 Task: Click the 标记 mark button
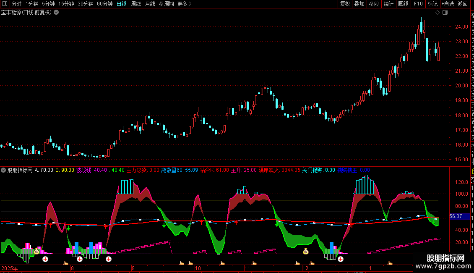click(x=432, y=4)
